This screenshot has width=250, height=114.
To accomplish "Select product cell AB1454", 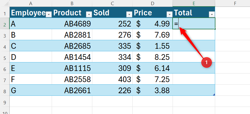I will (72, 57).
